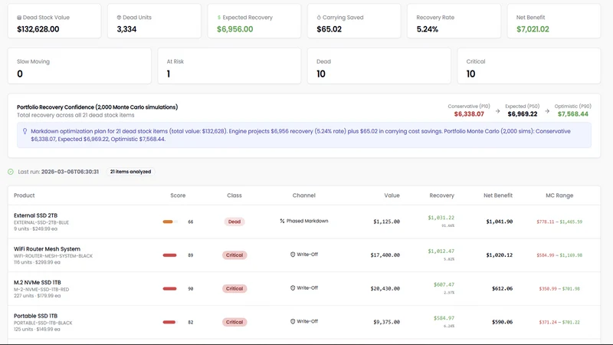Click Optimistic P90 value $7,568.44
Image resolution: width=613 pixels, height=345 pixels.
[572, 114]
